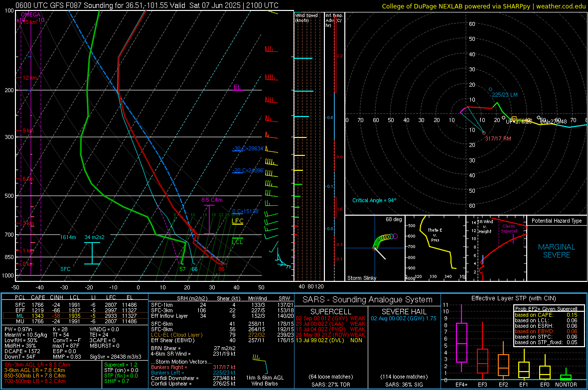Screen dimensions: 588x390
Task: Click the Classic Supercell label
Action: click(x=509, y=229)
